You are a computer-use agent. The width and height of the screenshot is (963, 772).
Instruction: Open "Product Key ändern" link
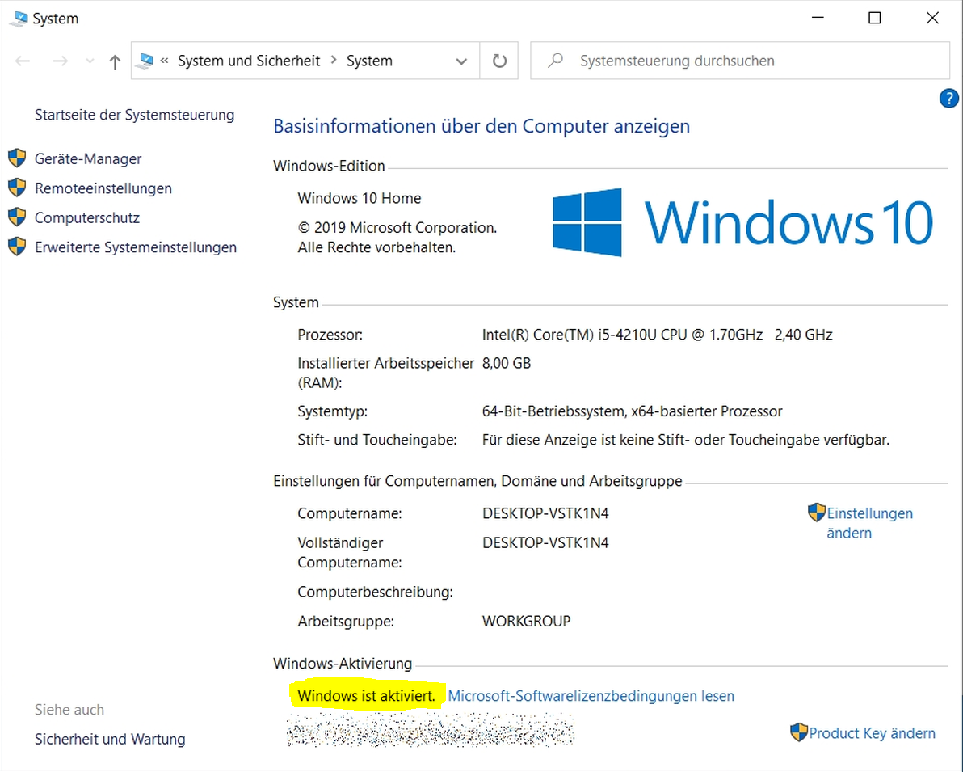[872, 733]
